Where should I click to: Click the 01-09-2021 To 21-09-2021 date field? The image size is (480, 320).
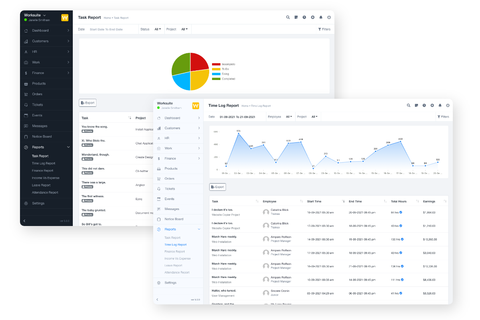237,117
